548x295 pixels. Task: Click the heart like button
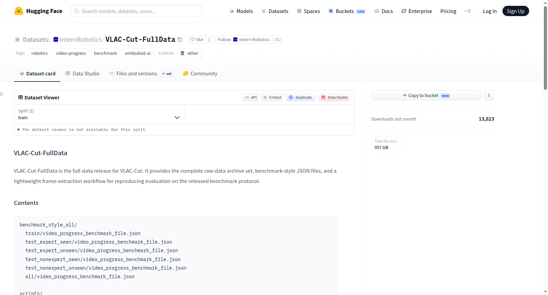197,39
